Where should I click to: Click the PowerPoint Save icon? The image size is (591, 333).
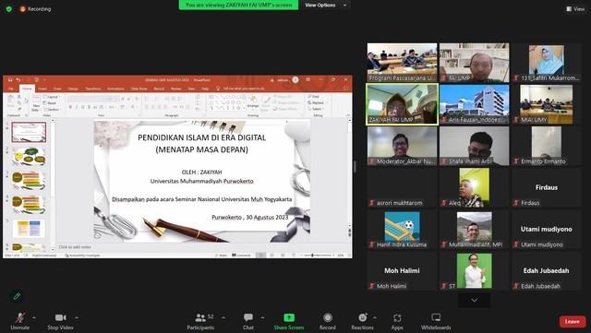[x=10, y=80]
